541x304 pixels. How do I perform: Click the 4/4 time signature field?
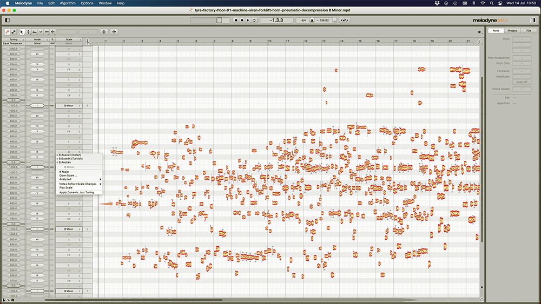click(304, 21)
